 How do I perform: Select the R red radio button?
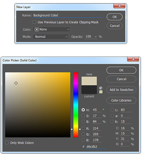click(x=83, y=128)
